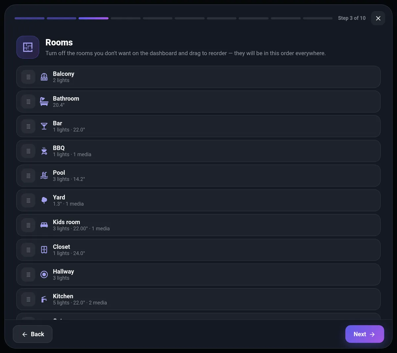
Task: Click "3 lights · 14.2°" under Pool
Action: 69,179
